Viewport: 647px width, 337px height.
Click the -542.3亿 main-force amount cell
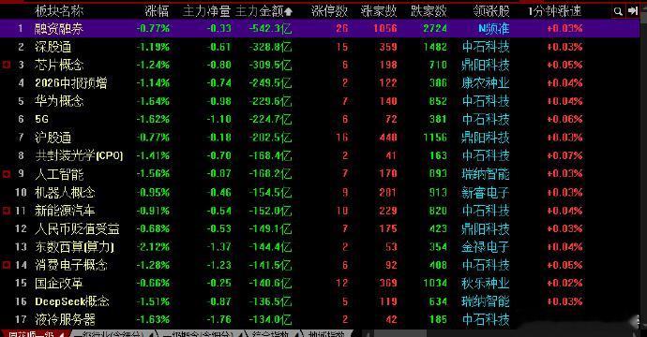click(270, 28)
